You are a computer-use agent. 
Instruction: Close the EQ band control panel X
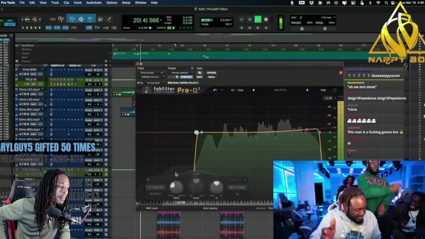click(x=245, y=180)
